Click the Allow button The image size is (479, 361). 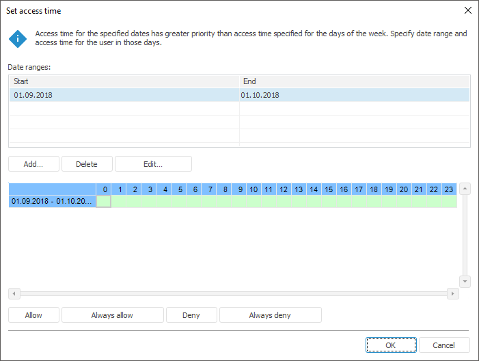point(33,315)
